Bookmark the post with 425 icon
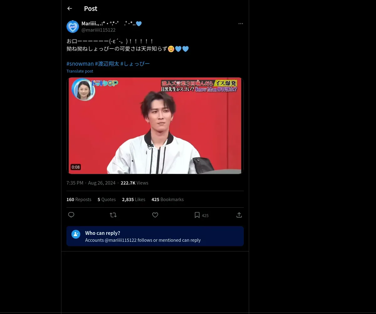Image resolution: width=376 pixels, height=314 pixels. click(x=201, y=215)
